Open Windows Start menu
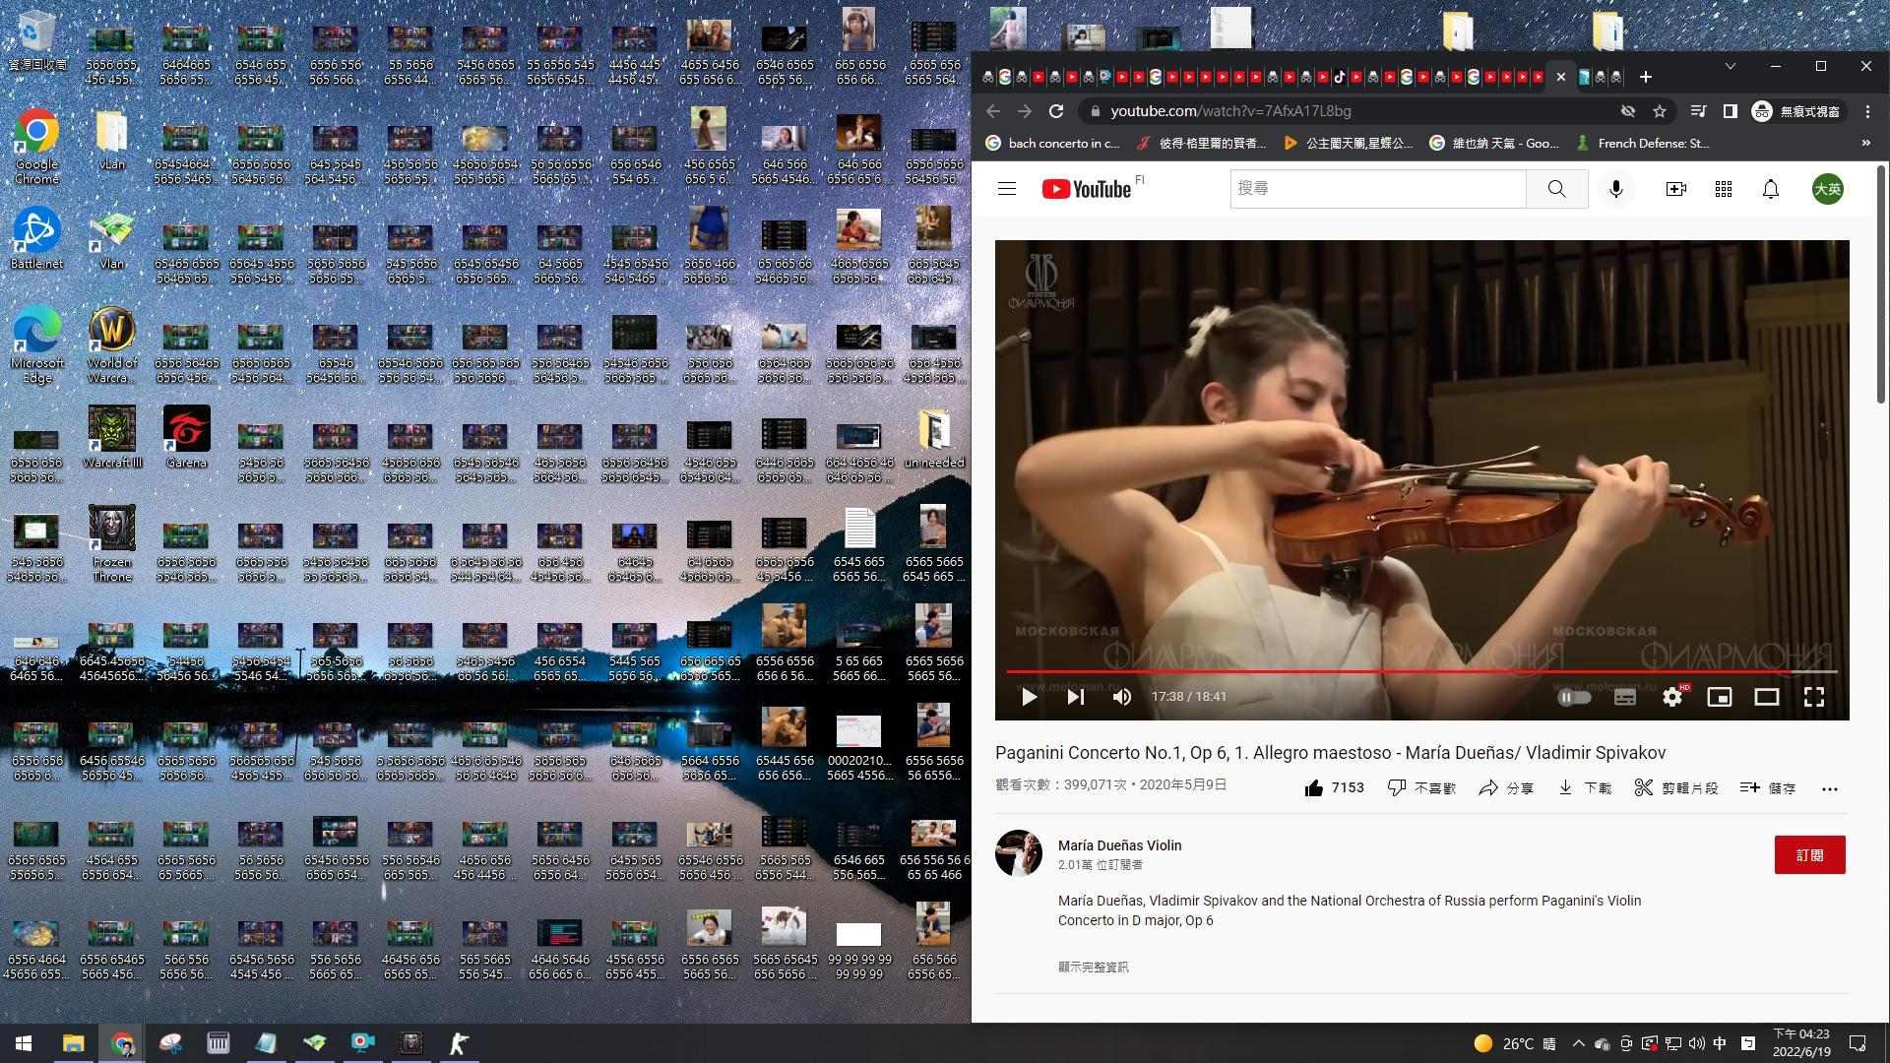1890x1063 pixels. pyautogui.click(x=24, y=1043)
